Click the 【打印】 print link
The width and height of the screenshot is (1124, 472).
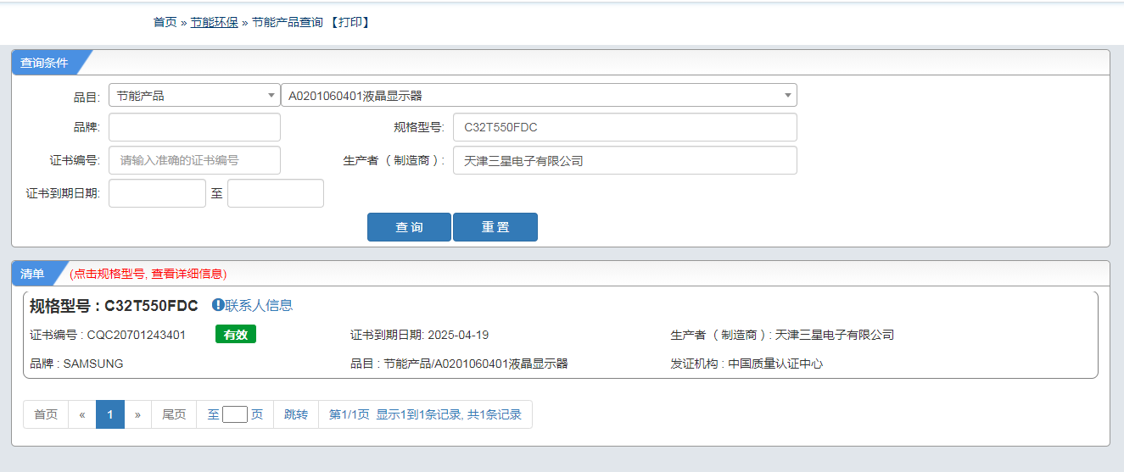tap(350, 22)
